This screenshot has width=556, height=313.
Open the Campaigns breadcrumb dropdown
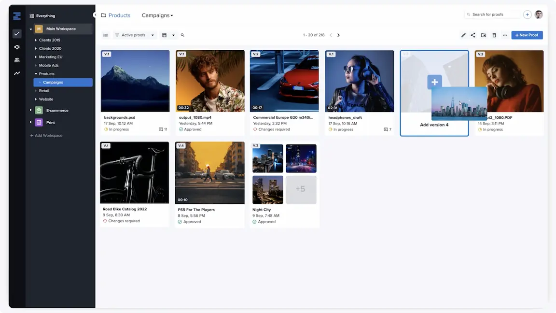[x=157, y=15]
